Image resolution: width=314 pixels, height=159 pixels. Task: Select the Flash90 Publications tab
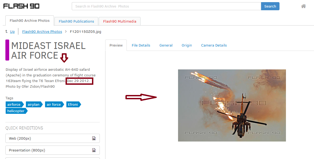point(76,21)
